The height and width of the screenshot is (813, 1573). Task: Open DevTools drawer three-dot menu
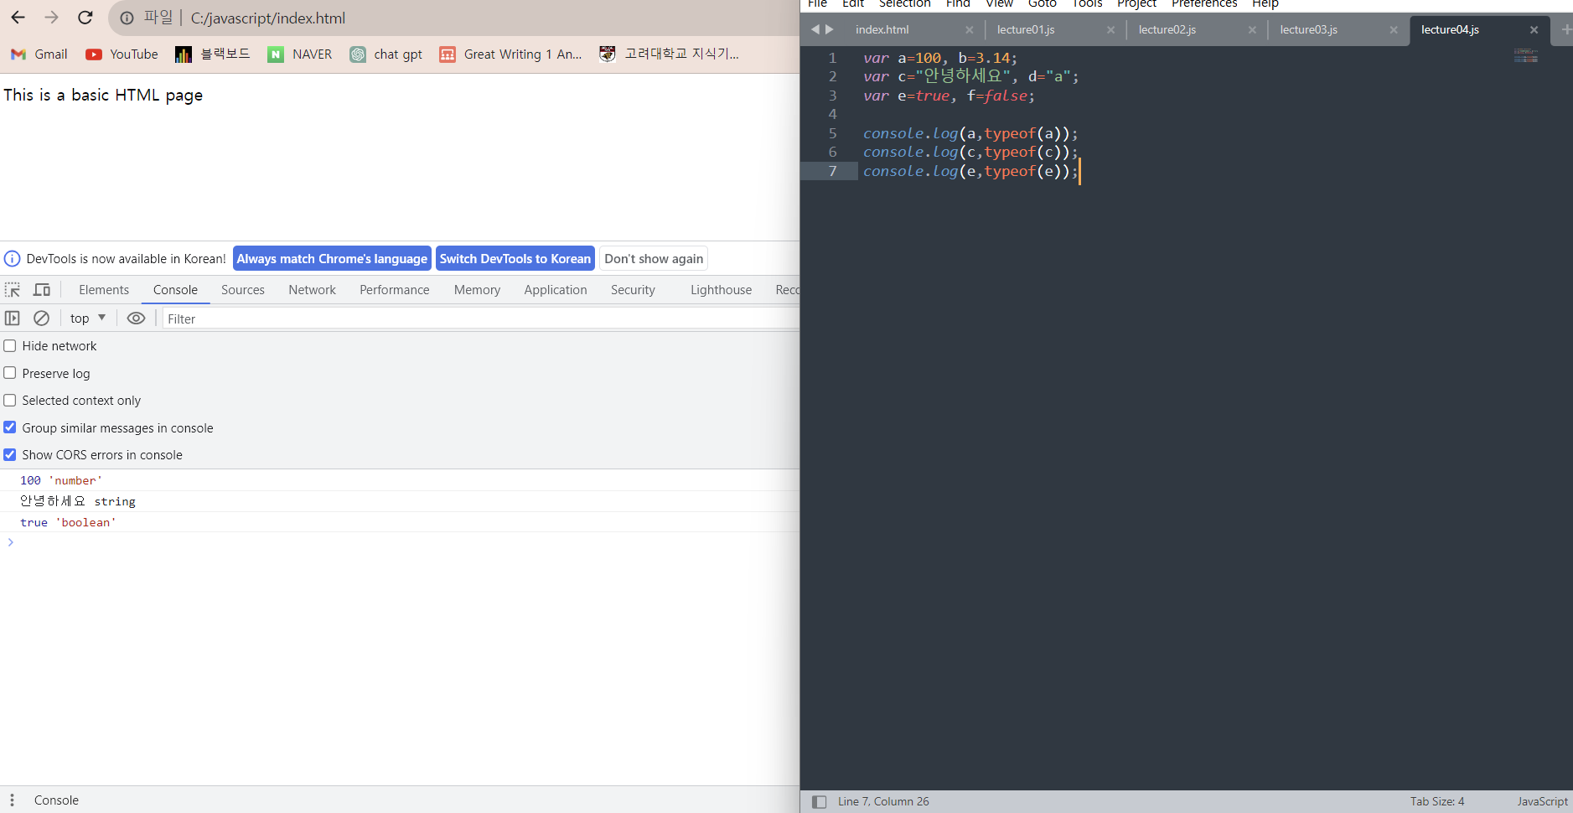click(12, 800)
